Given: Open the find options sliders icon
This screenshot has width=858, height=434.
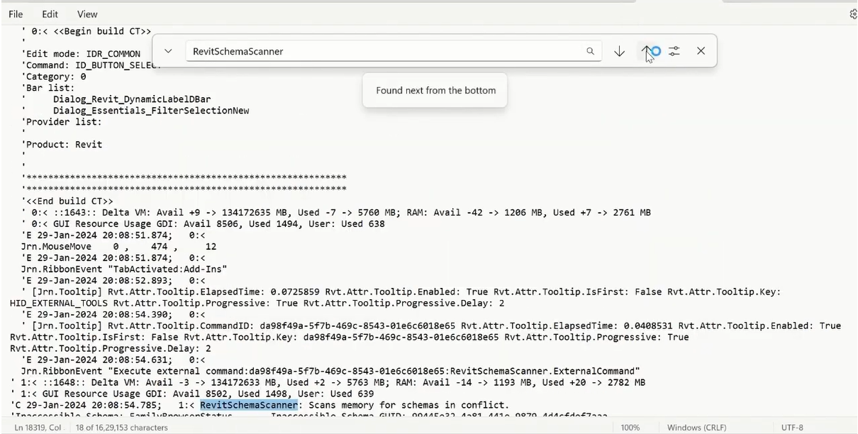Looking at the screenshot, I should [x=674, y=51].
